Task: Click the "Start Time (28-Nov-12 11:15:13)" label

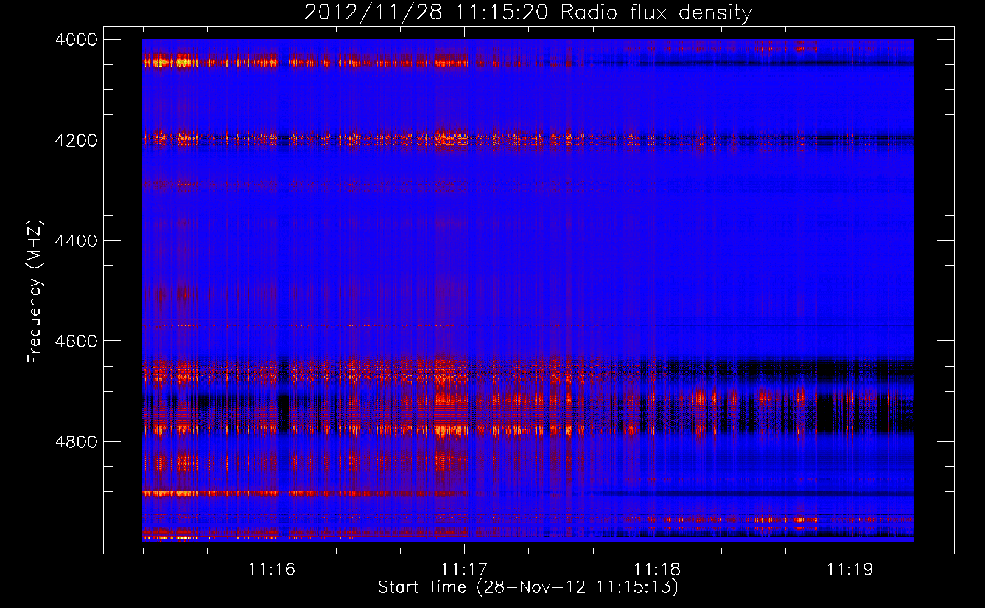Action: (528, 587)
